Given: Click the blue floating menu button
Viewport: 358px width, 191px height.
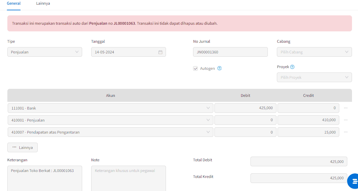Looking at the screenshot, I should click(x=354, y=181).
